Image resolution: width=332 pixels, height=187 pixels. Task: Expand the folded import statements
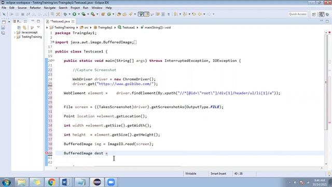(x=53, y=42)
